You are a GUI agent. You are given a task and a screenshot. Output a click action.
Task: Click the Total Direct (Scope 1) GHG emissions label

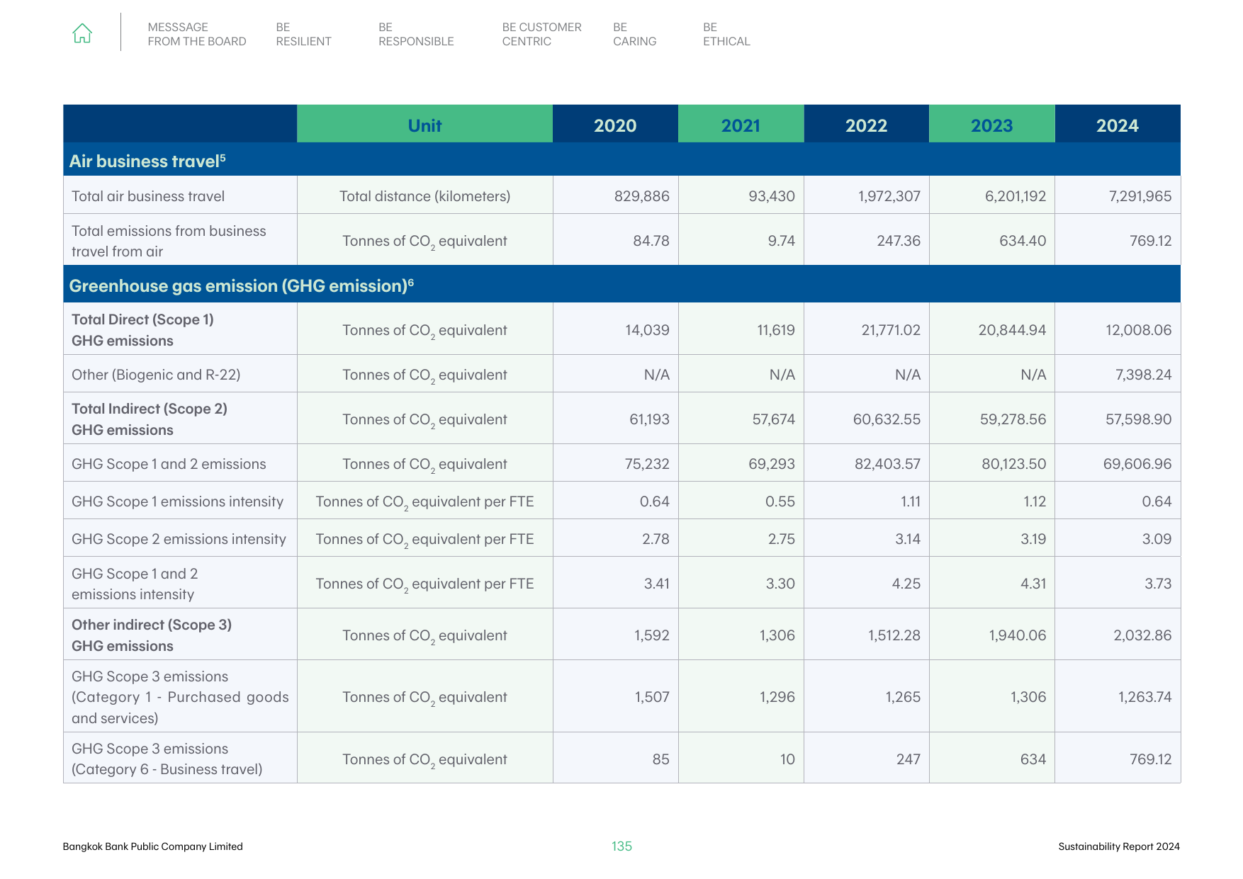[142, 330]
